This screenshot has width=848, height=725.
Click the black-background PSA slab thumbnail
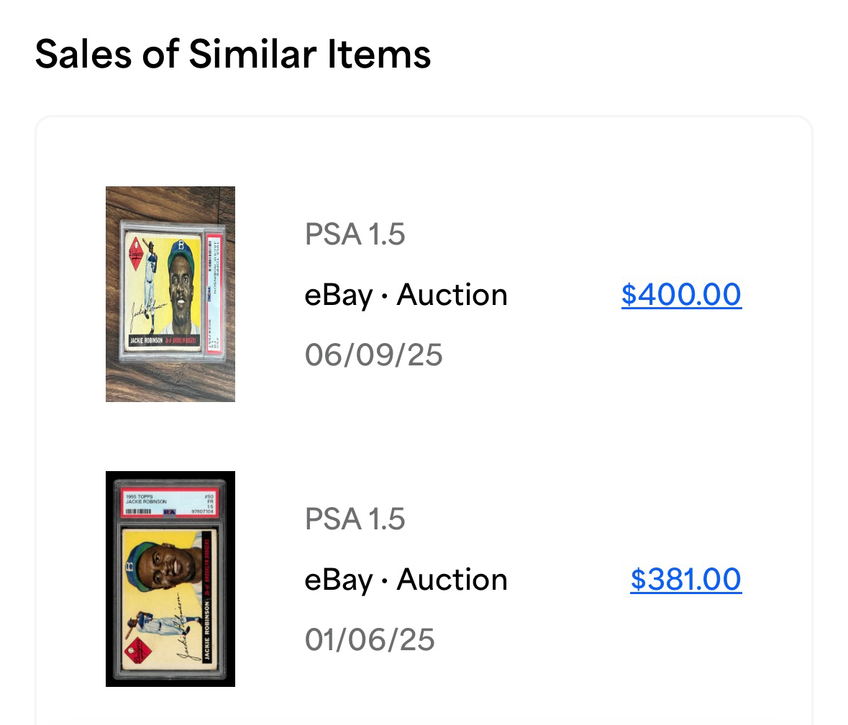coord(170,579)
